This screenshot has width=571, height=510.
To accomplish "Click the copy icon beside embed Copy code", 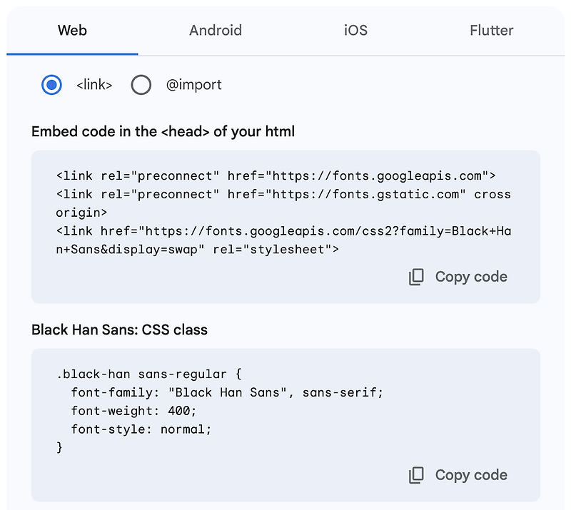I will click(416, 276).
